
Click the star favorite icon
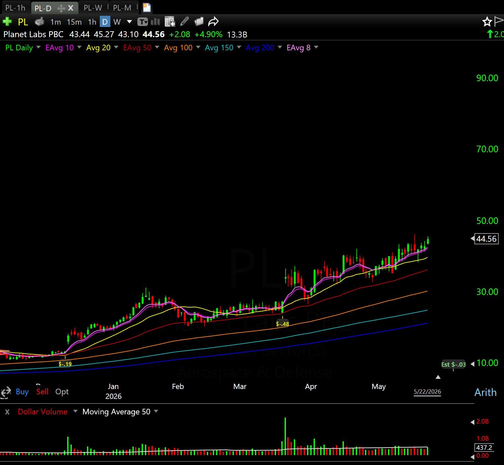click(x=487, y=22)
